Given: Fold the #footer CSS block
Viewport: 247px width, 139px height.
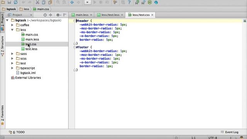Looking at the screenshot, I should (74, 47).
